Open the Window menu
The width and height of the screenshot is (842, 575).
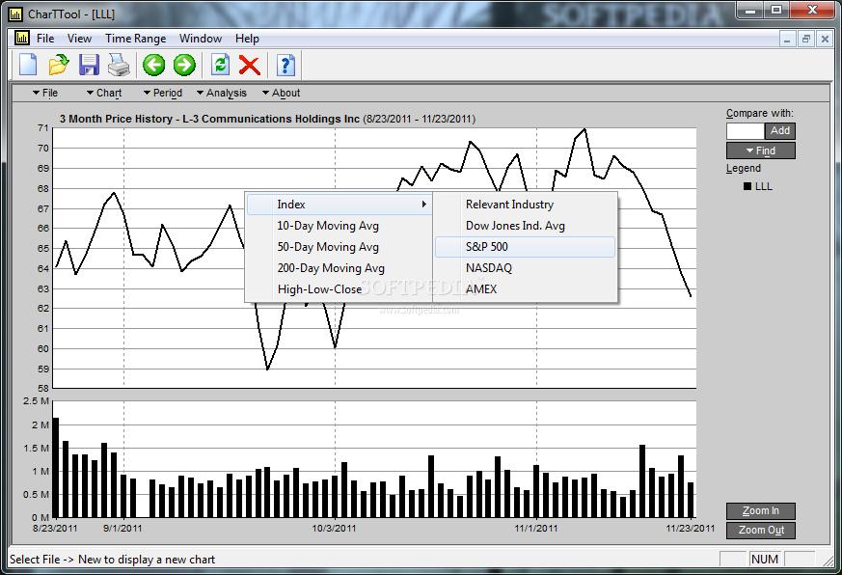click(201, 39)
